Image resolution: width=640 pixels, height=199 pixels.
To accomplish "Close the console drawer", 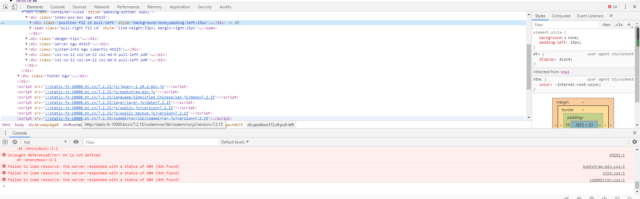I will pyautogui.click(x=635, y=133).
